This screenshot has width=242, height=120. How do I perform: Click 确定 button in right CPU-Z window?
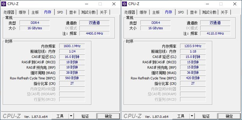(229, 116)
